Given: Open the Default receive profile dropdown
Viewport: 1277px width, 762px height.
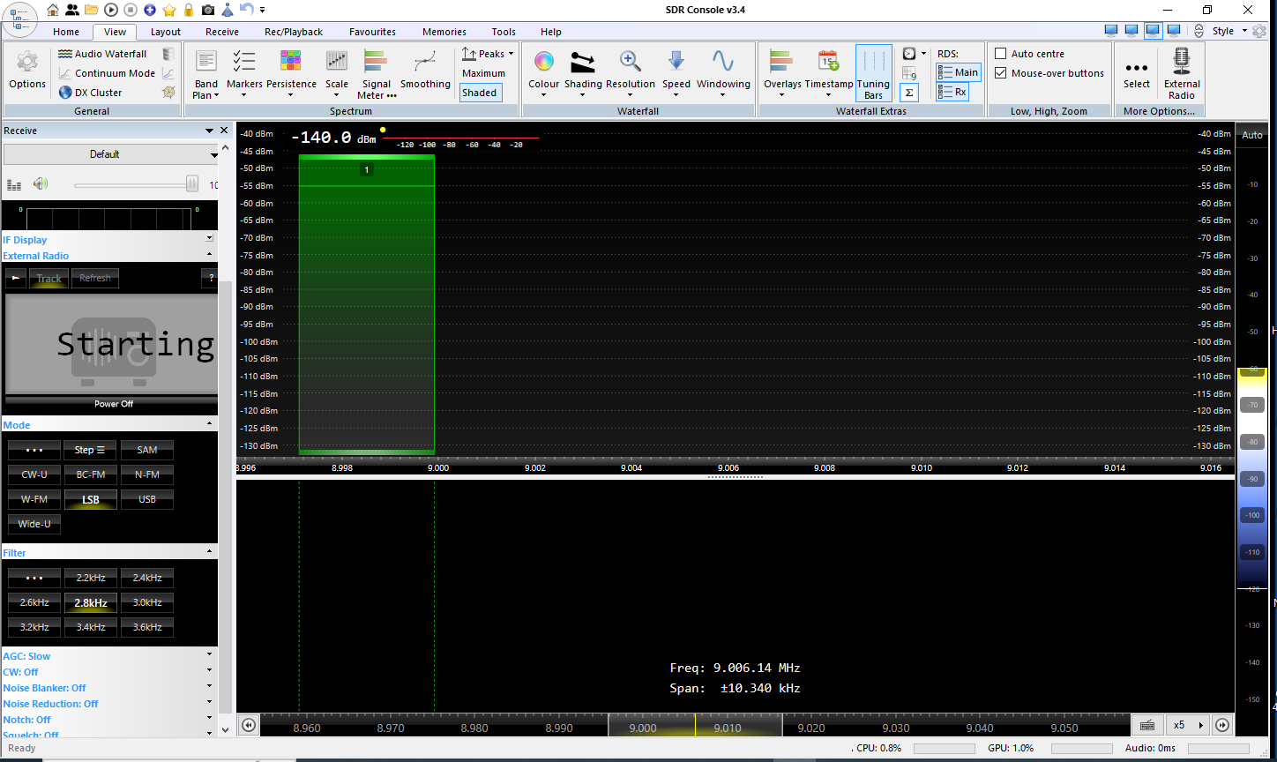Looking at the screenshot, I should [x=111, y=154].
